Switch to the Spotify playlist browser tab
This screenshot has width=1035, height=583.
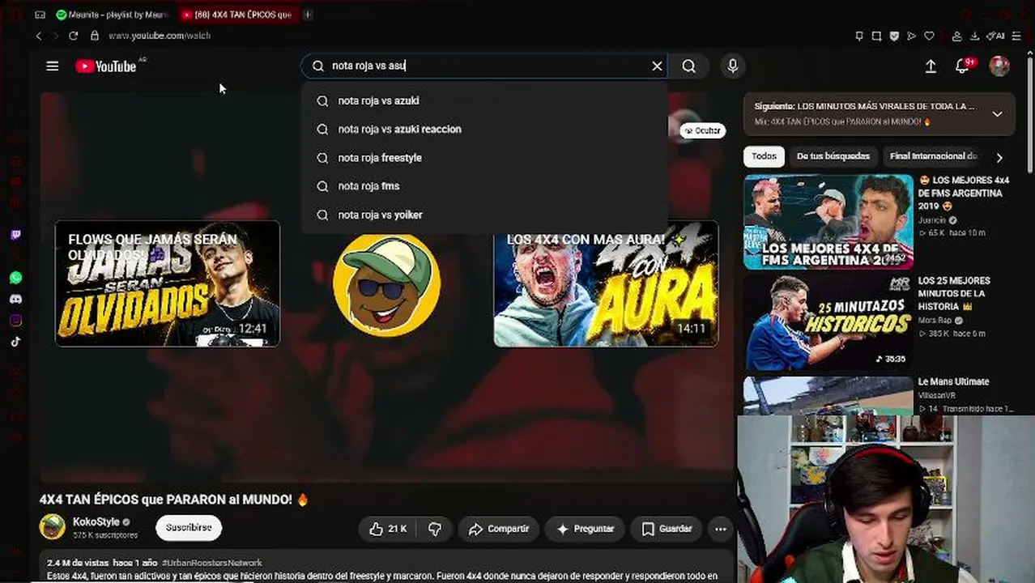pos(113,15)
